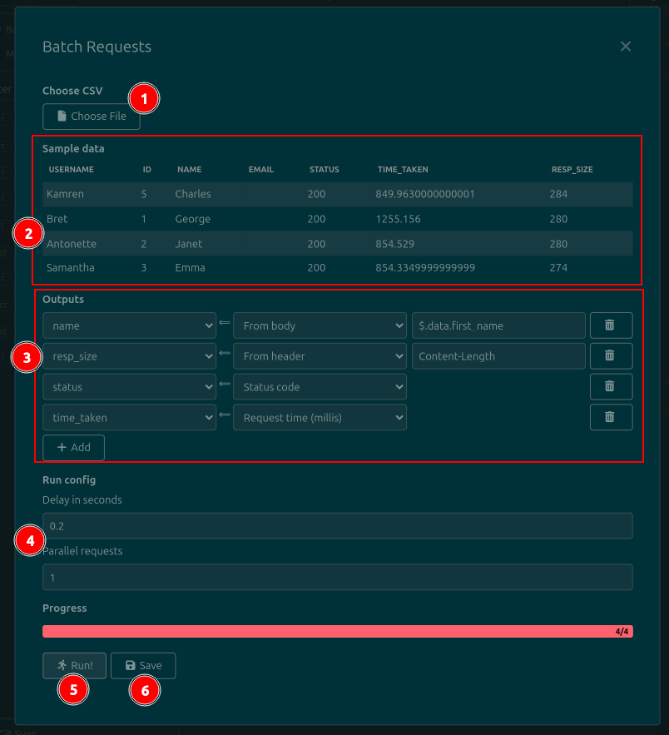Close the Batch Requests dialog
The width and height of the screenshot is (669, 735).
626,47
